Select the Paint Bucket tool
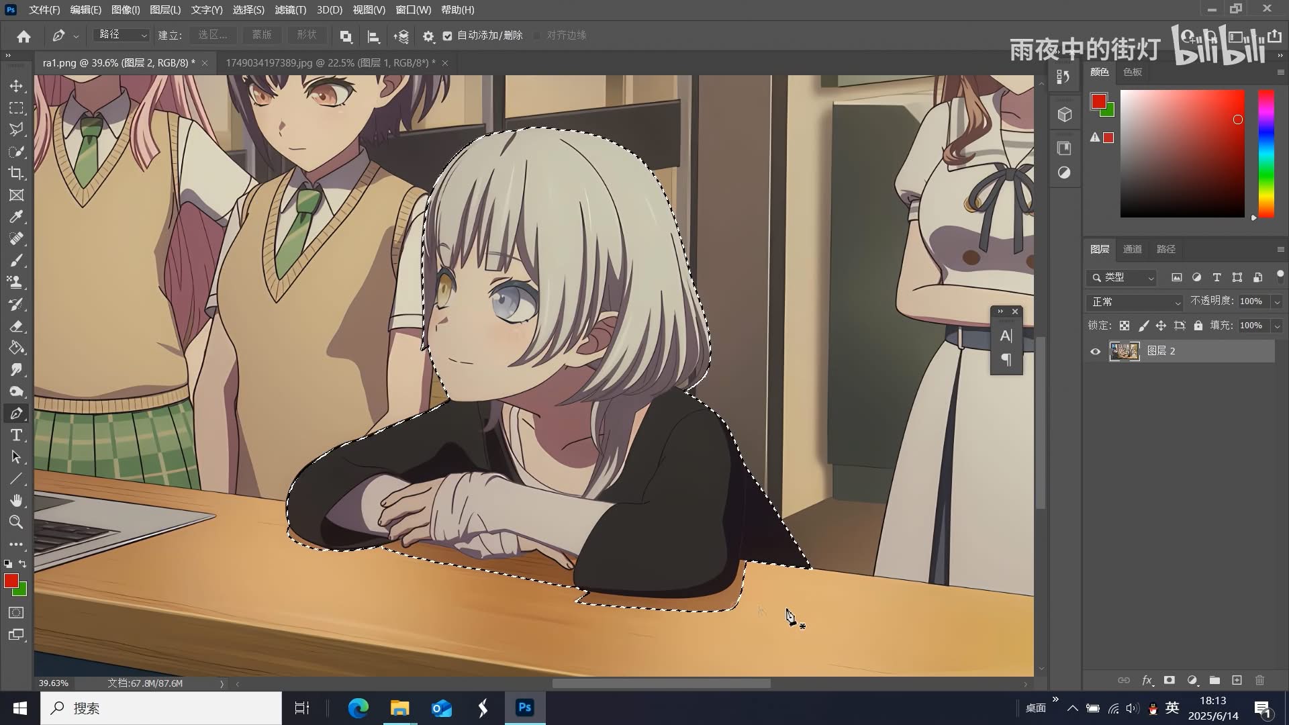1289x725 pixels. [x=16, y=348]
